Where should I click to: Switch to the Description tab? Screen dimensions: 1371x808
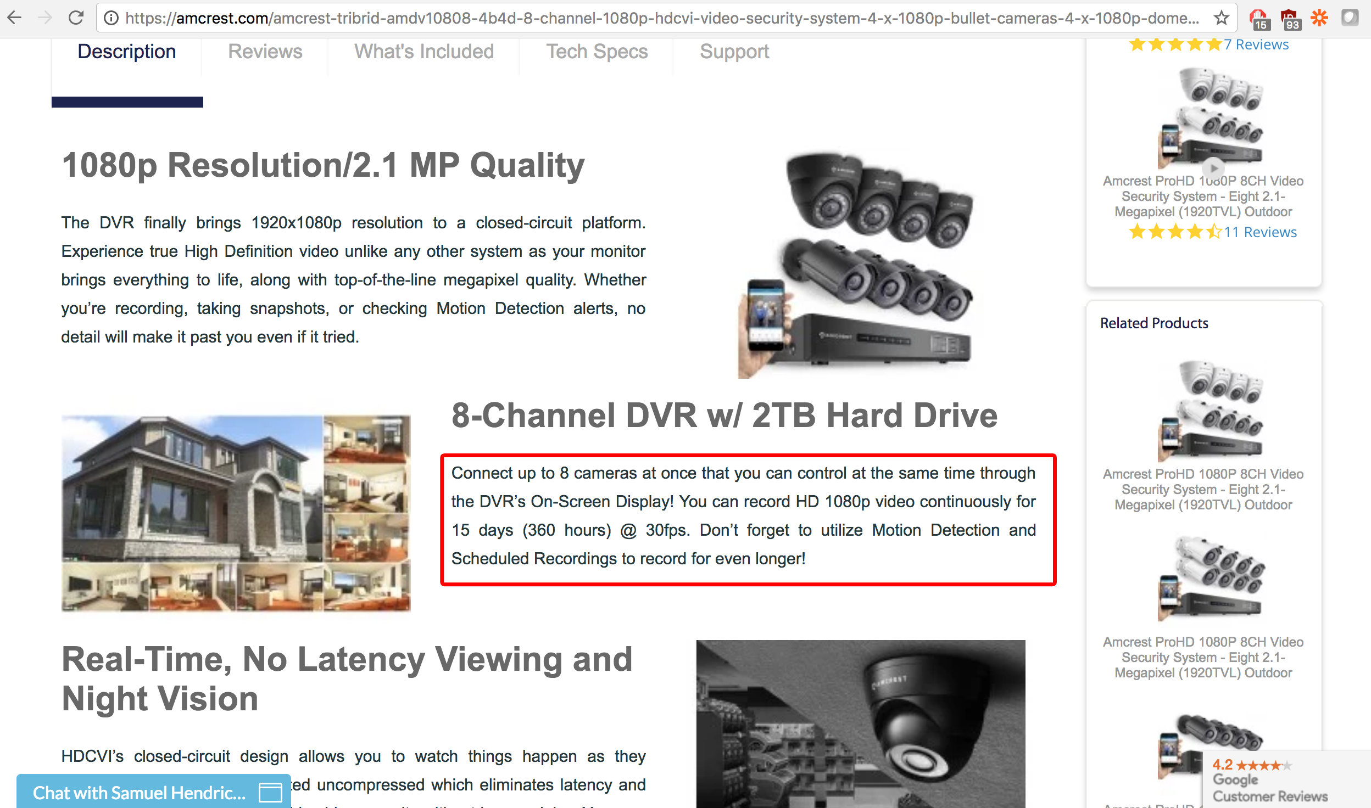127,52
